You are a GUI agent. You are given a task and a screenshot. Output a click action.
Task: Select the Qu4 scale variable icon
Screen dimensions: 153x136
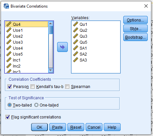pyautogui.click(x=9, y=24)
